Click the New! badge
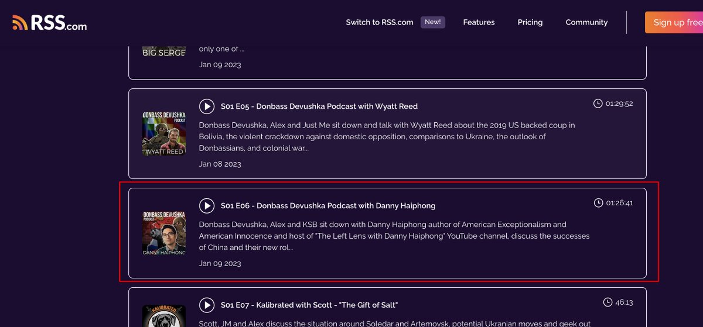This screenshot has width=703, height=327. coord(433,22)
